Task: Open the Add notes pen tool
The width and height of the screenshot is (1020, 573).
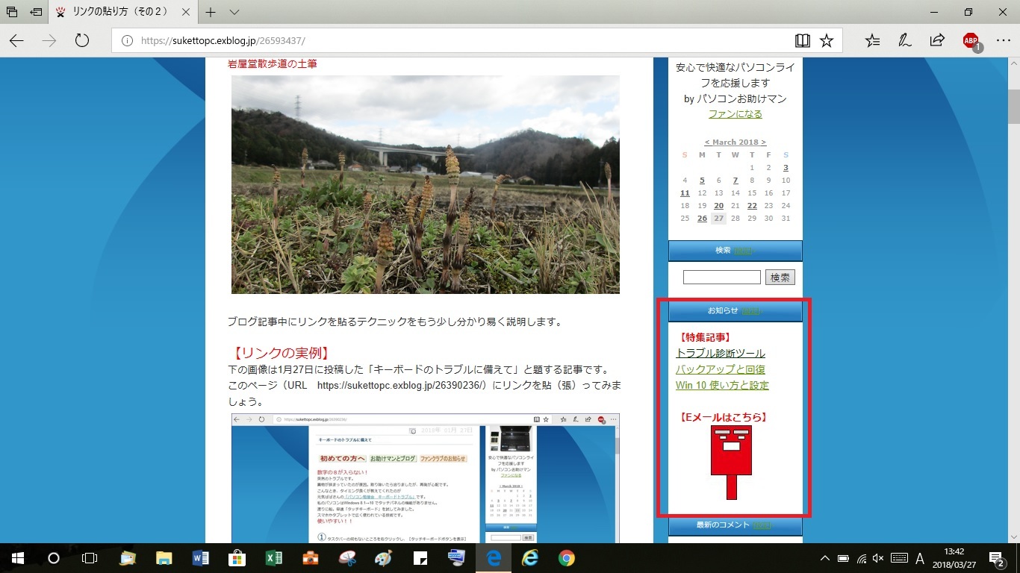Action: pyautogui.click(x=904, y=40)
